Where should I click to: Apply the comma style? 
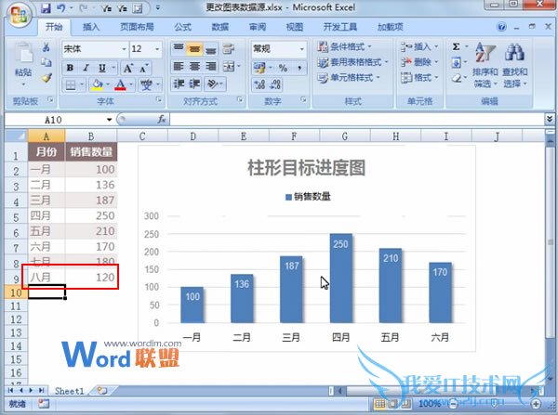[x=299, y=68]
